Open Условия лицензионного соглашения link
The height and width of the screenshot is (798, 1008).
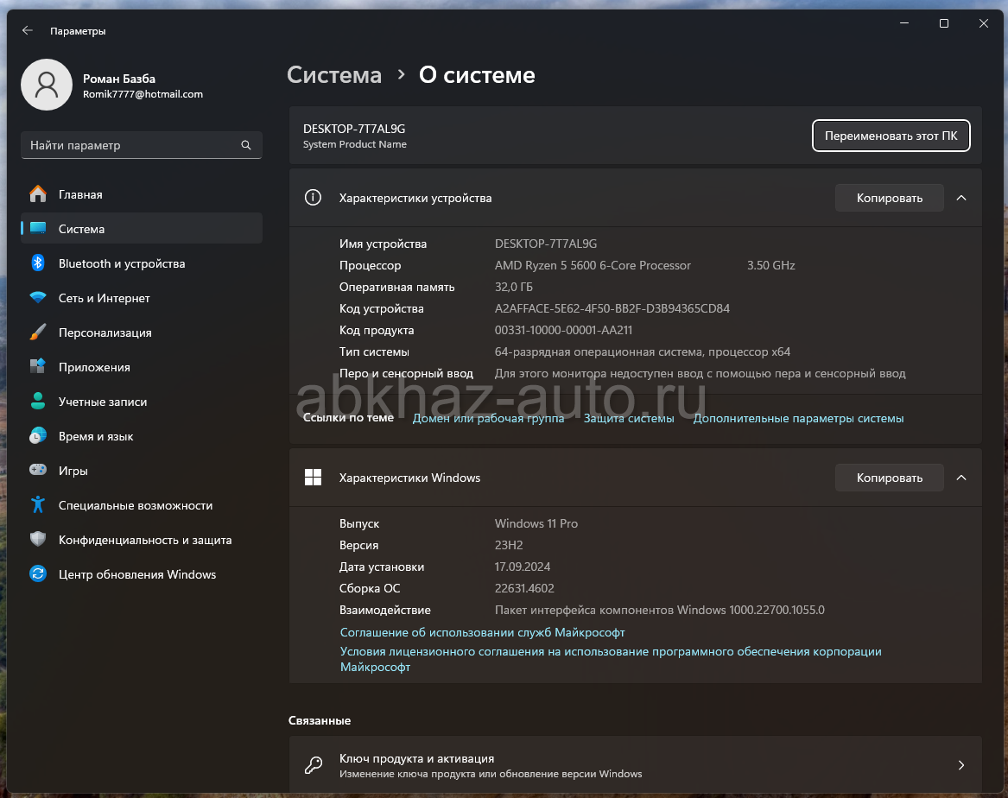(x=611, y=659)
